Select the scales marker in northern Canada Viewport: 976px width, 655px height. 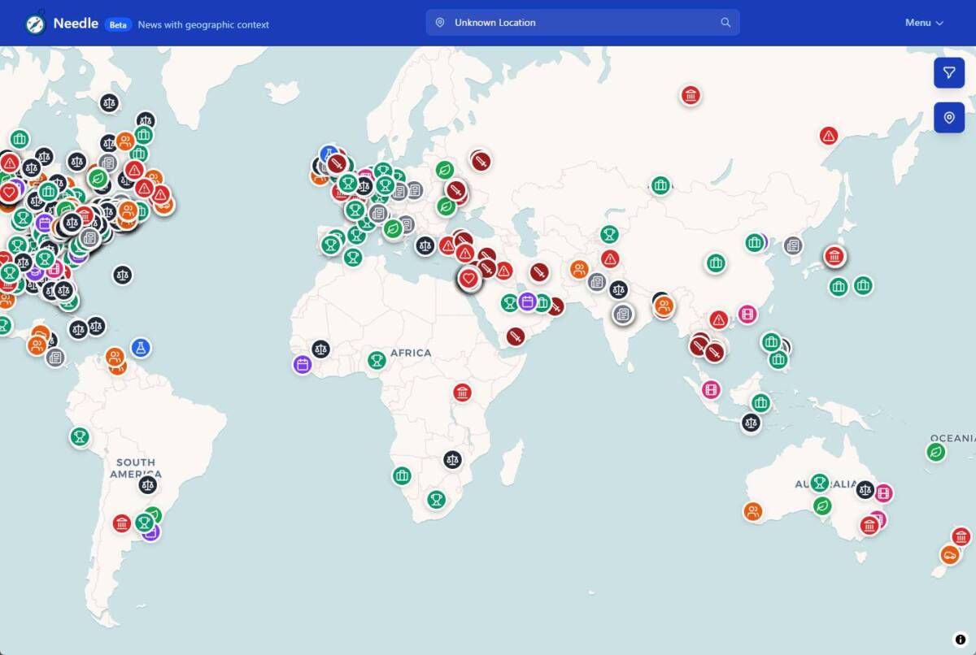point(109,102)
